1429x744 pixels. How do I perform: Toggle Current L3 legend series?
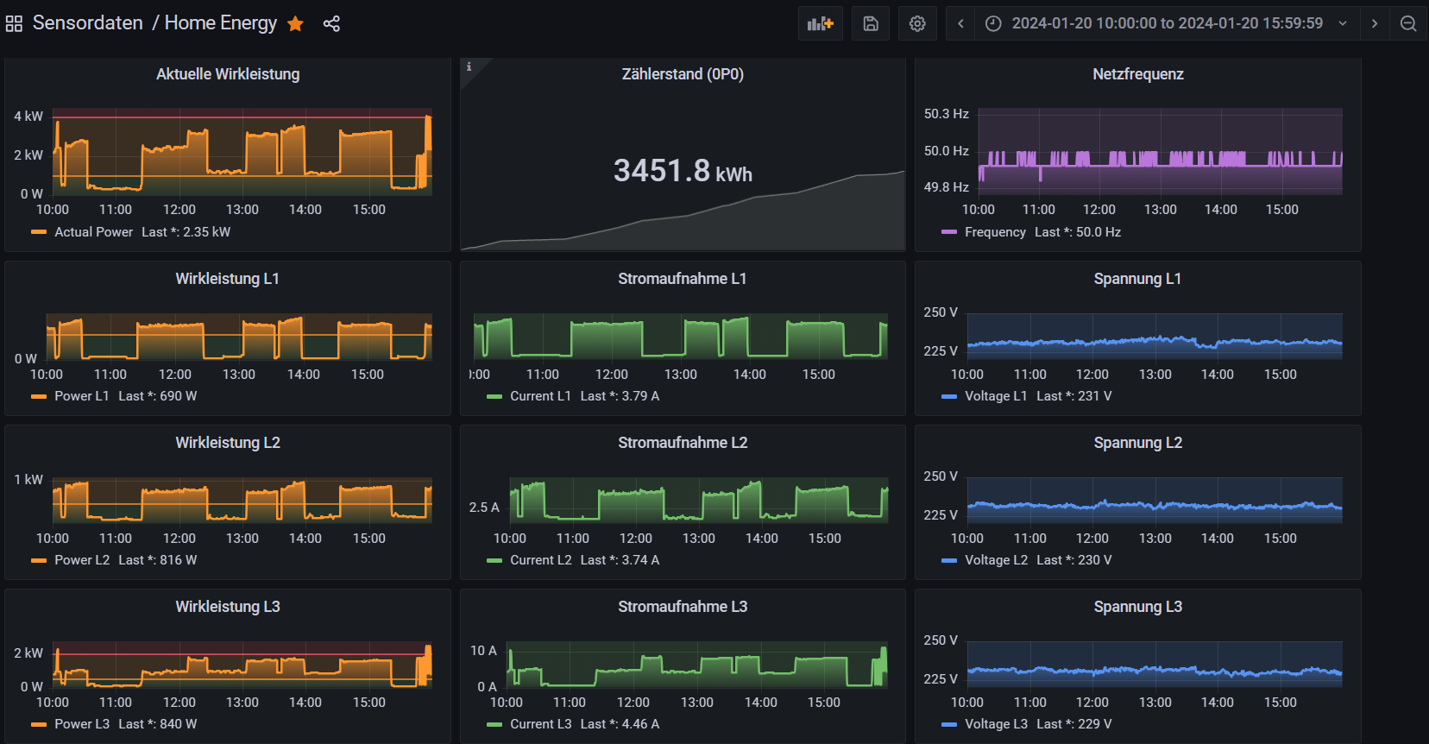tap(541, 724)
